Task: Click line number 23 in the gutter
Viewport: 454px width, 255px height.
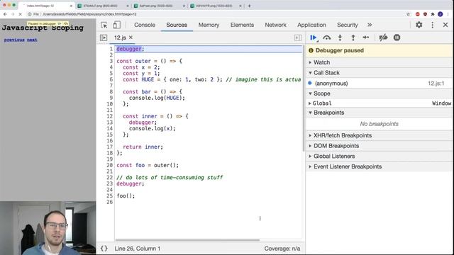Action: (x=109, y=183)
